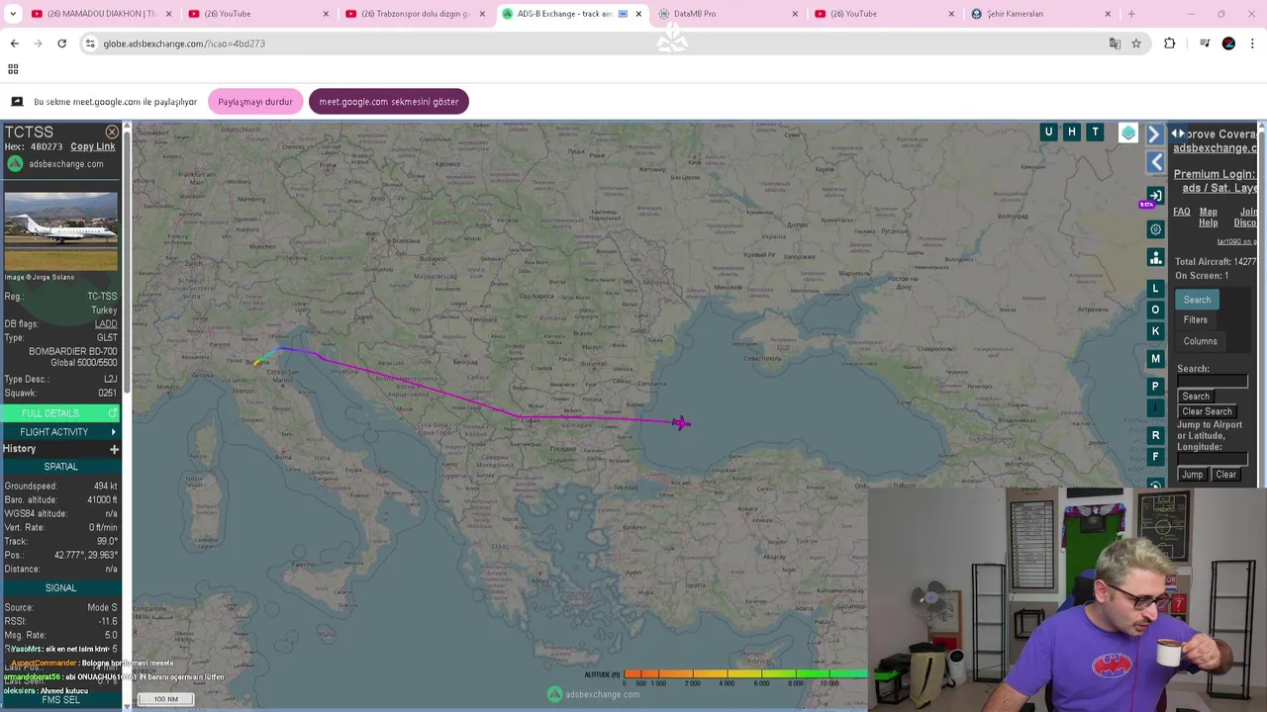Toggle the P map option button

(1155, 387)
